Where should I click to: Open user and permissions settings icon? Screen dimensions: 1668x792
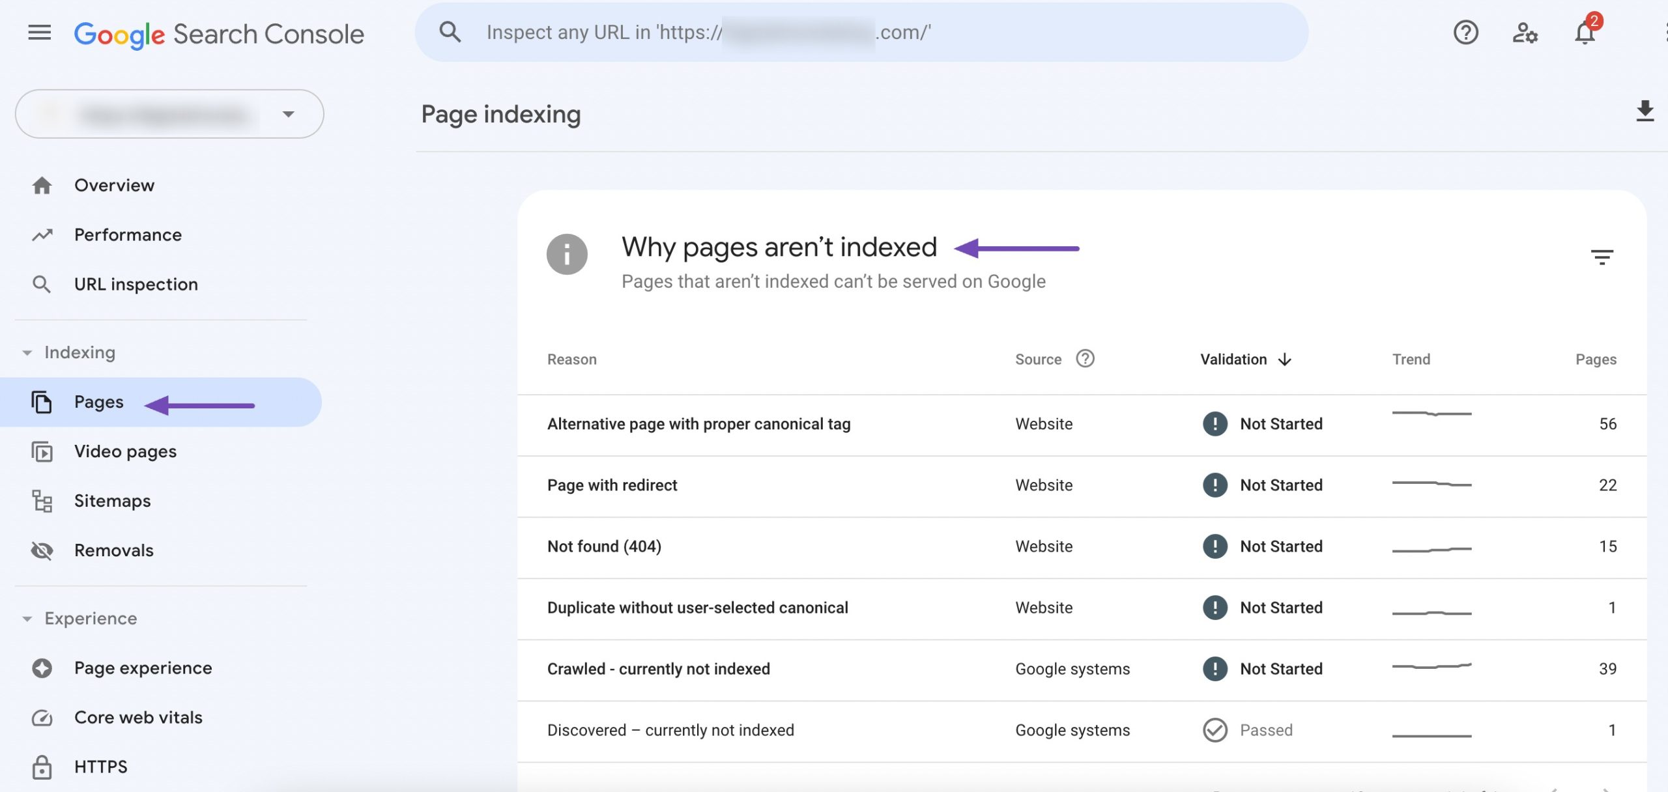coord(1525,34)
